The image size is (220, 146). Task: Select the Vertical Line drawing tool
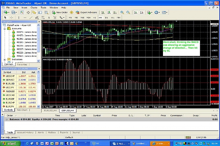pyautogui.click(x=19, y=18)
